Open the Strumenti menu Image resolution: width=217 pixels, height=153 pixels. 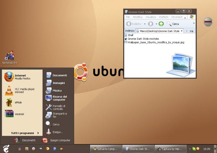[x=177, y=17]
